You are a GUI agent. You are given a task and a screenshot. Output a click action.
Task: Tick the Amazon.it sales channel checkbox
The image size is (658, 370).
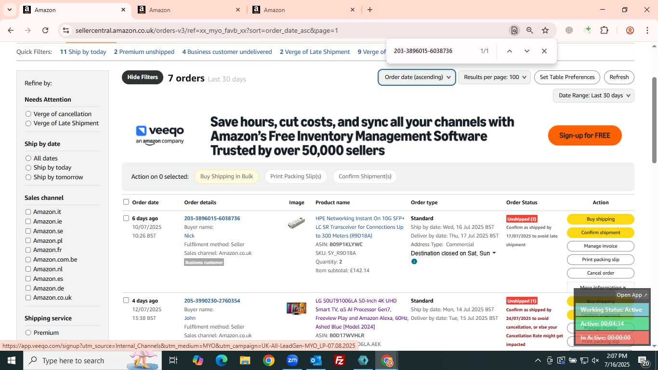tap(28, 212)
